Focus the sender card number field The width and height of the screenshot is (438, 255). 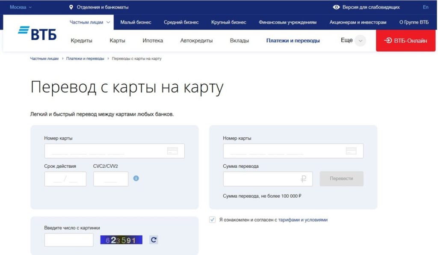coord(114,151)
